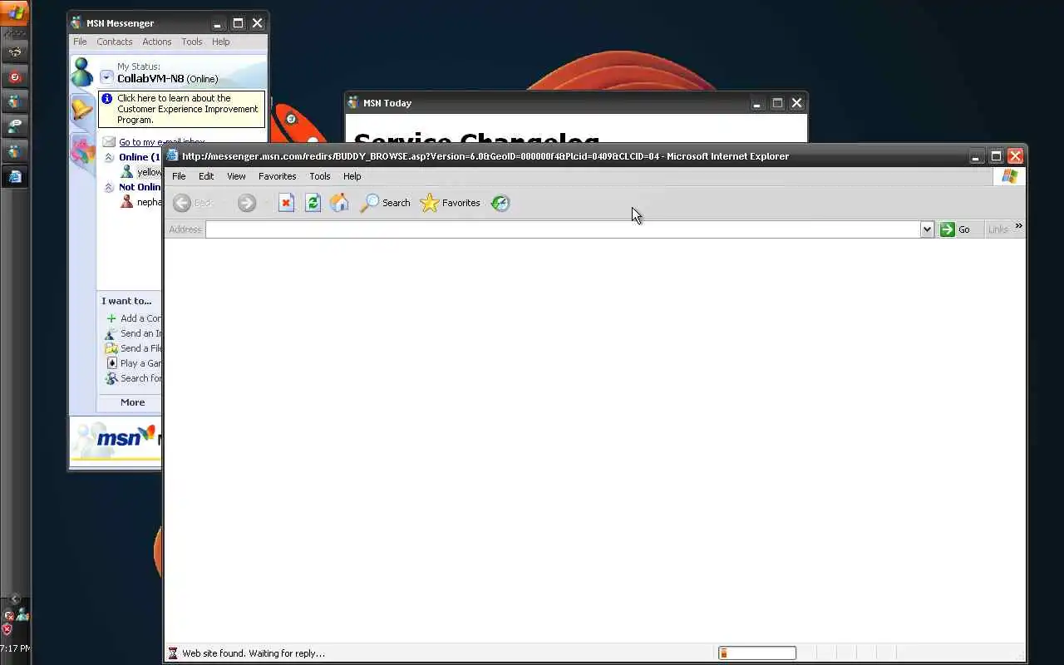Expand the Links toolbar chevron

pyautogui.click(x=1018, y=226)
